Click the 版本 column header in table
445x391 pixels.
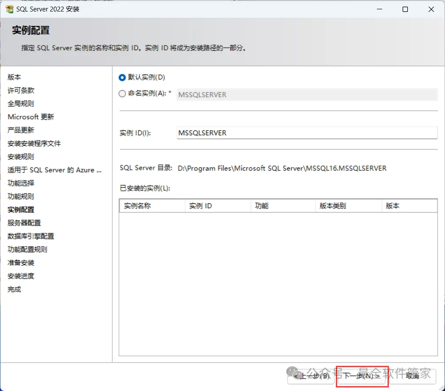409,206
